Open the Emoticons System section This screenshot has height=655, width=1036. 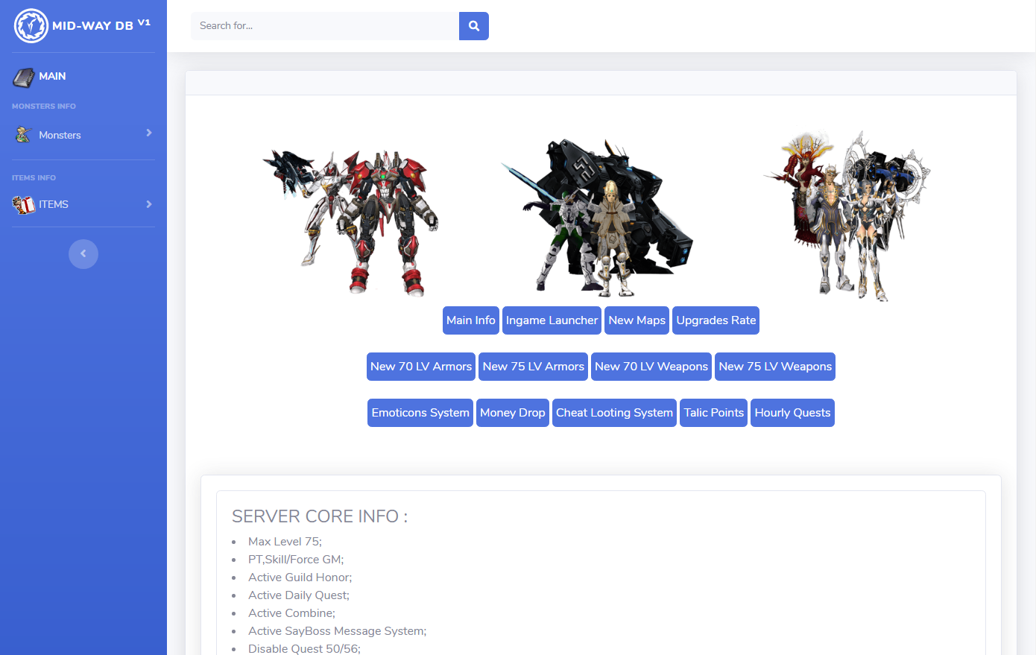[420, 413]
